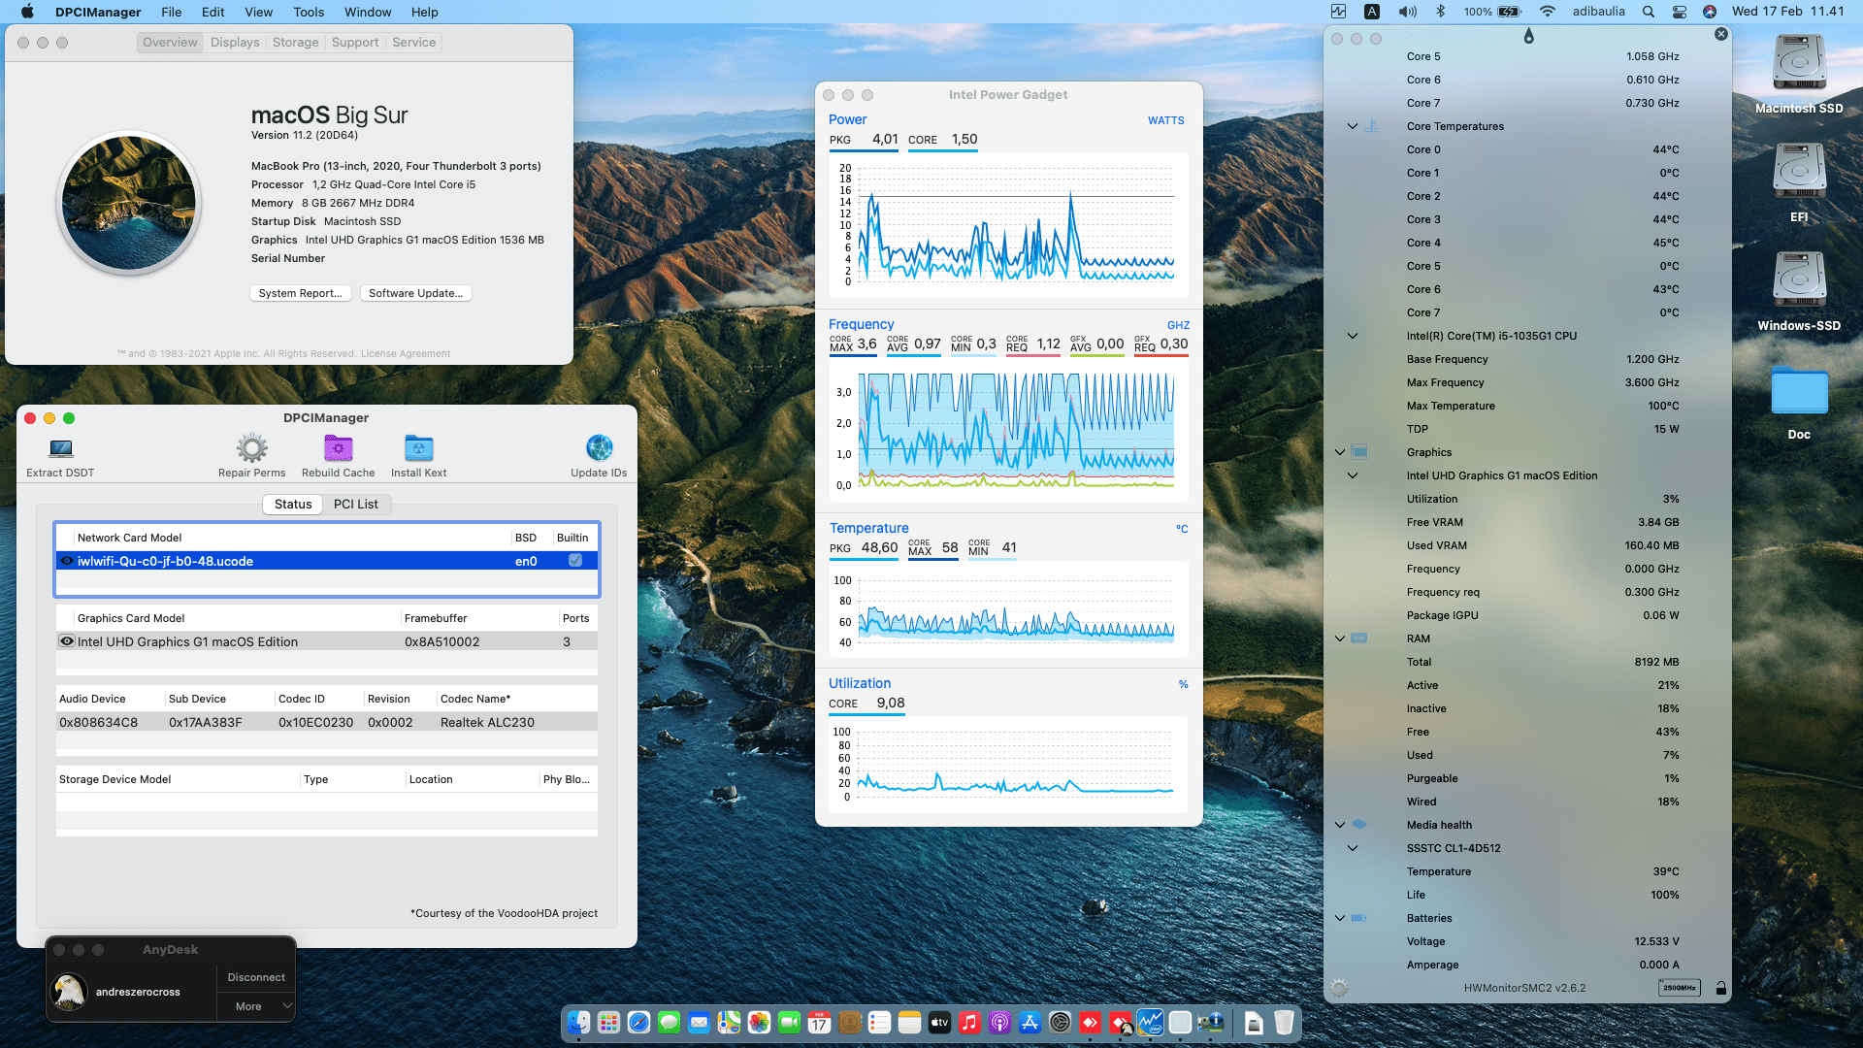Screen dimensions: 1863x1048
Task: Switch to the Storage tab
Action: (x=295, y=42)
